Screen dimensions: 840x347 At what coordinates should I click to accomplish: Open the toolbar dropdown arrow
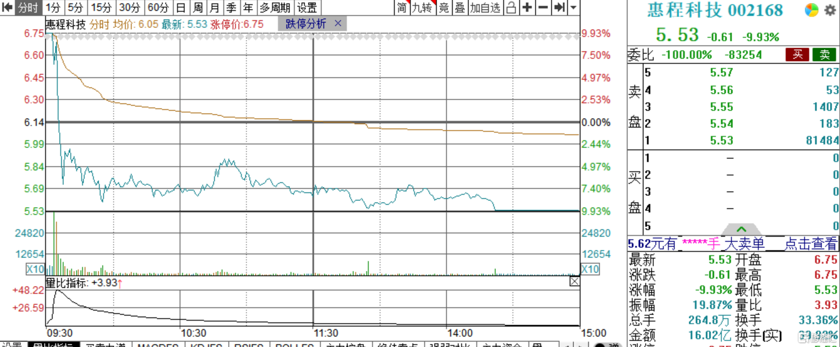coord(573,8)
